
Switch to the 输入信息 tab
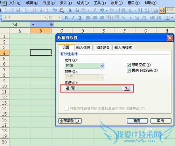[x=83, y=48]
